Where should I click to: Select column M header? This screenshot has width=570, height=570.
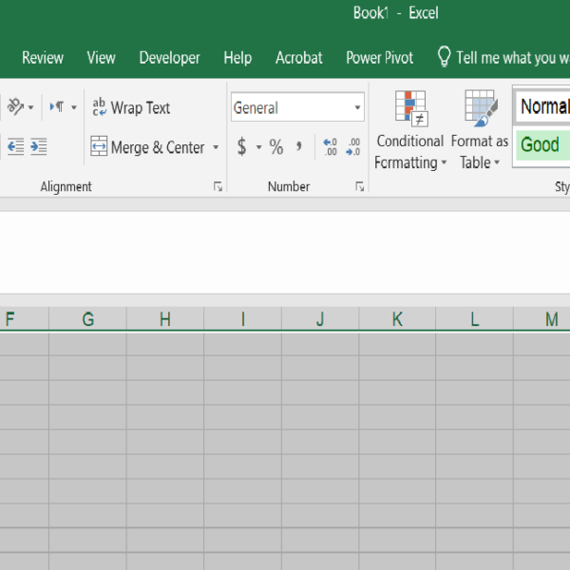[542, 319]
